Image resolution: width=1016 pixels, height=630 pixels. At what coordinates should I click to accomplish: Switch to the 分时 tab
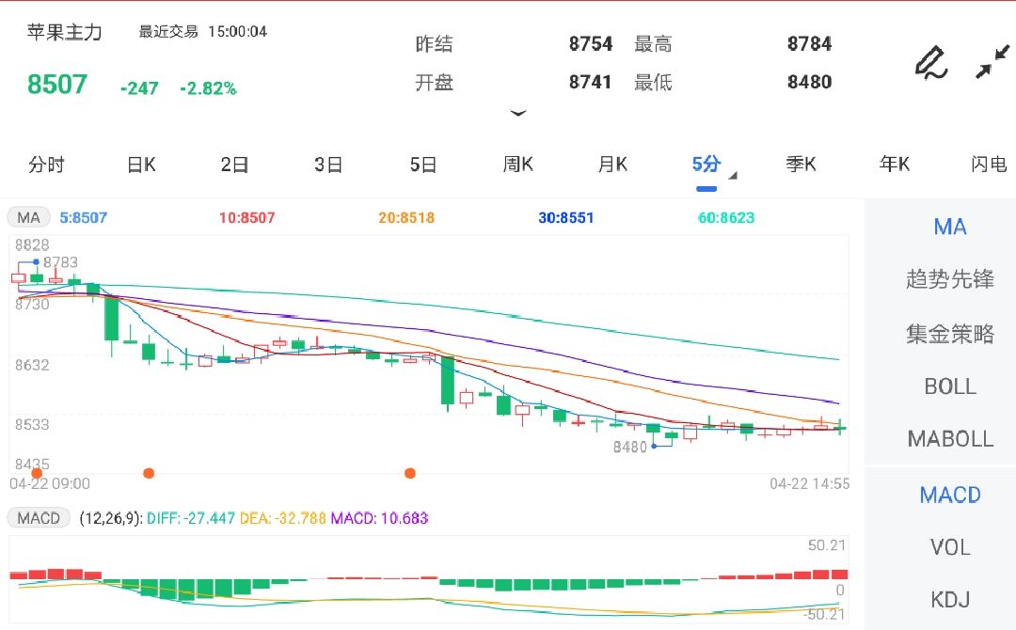(46, 165)
